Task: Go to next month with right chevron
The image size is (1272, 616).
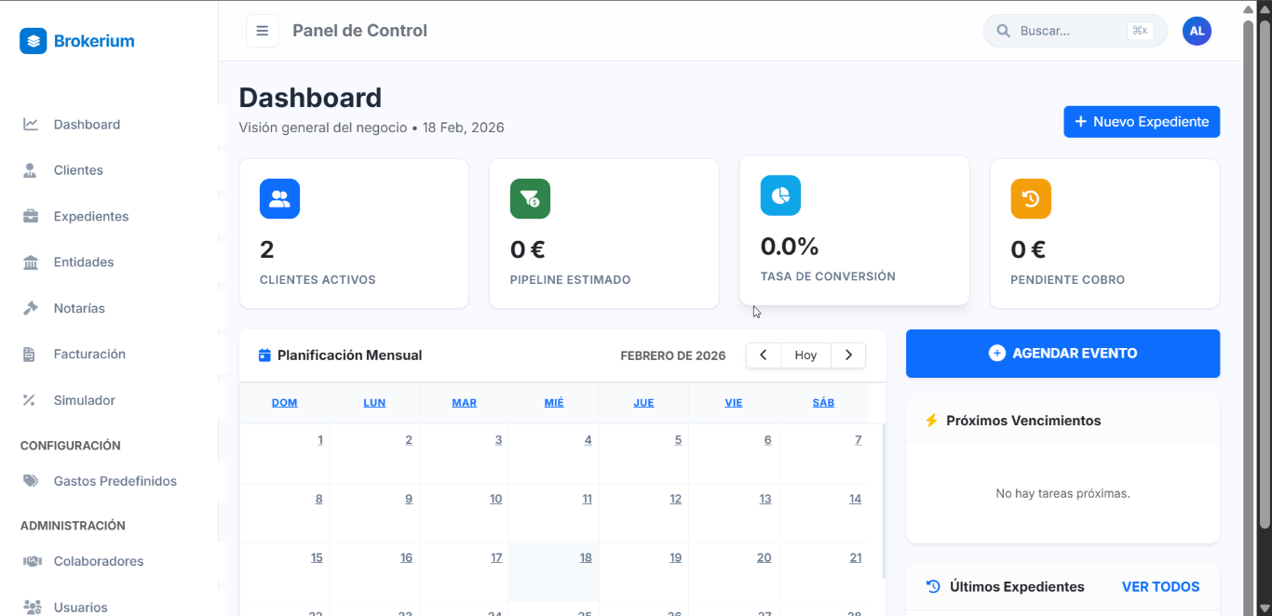Action: (848, 355)
